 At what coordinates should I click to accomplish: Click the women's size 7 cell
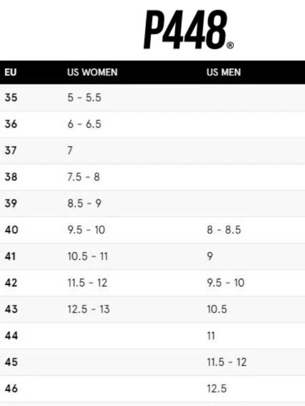(x=70, y=151)
